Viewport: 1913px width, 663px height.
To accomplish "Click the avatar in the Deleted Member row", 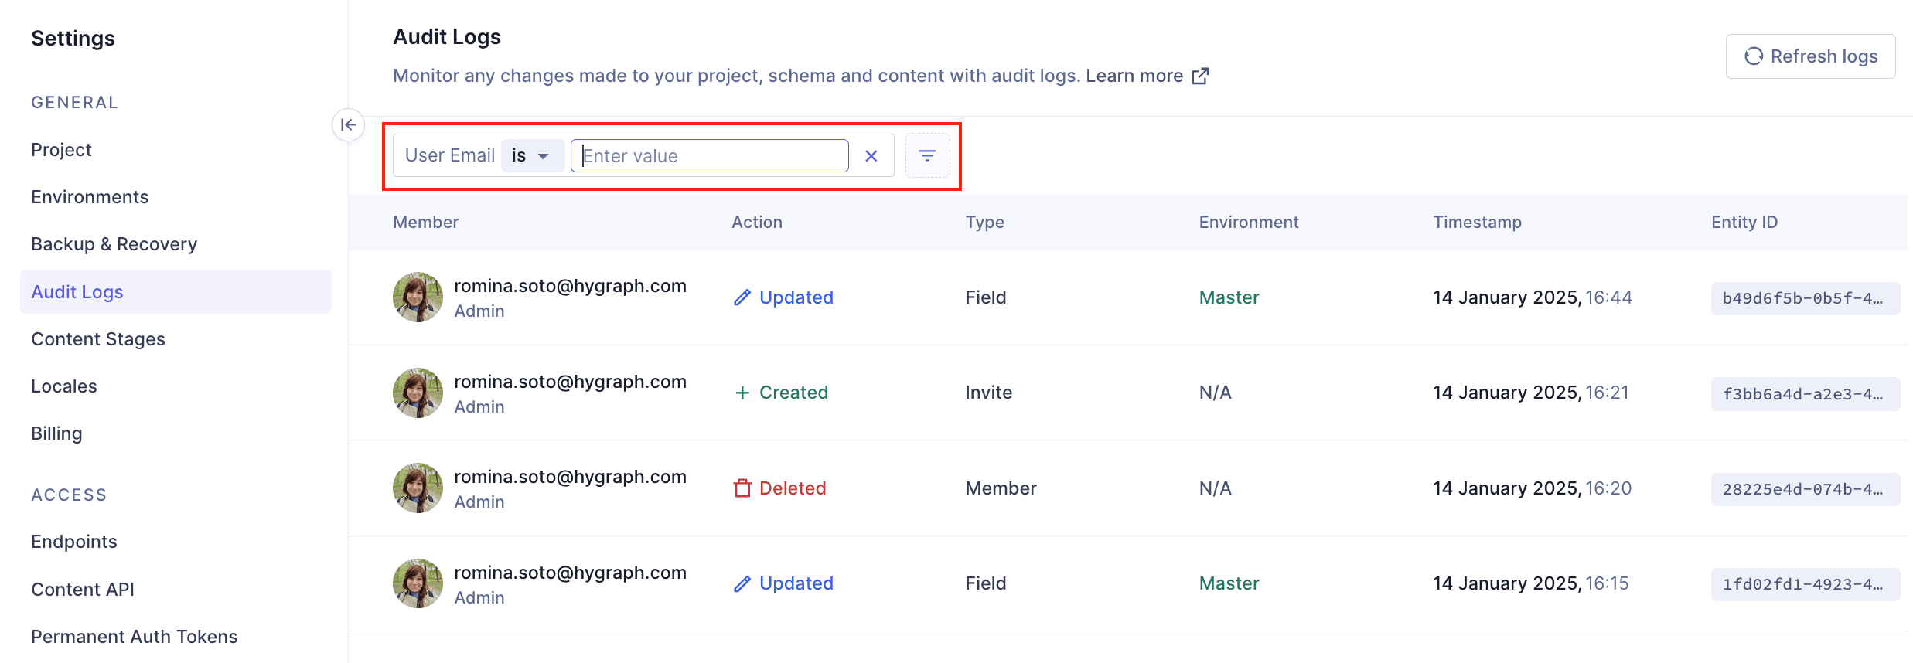I will click(x=418, y=488).
